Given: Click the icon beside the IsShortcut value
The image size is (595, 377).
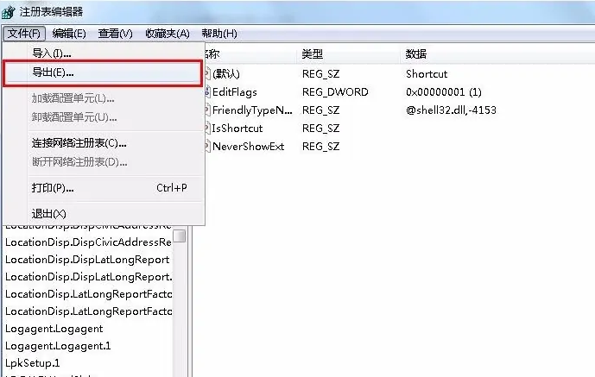Looking at the screenshot, I should [206, 129].
